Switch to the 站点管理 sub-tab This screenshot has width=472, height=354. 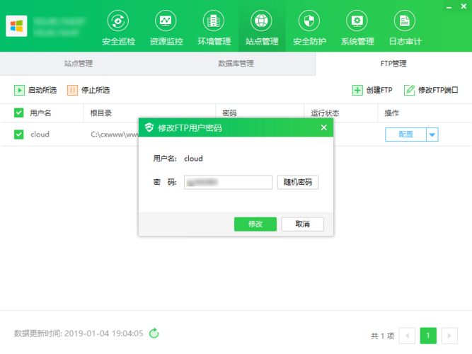79,64
